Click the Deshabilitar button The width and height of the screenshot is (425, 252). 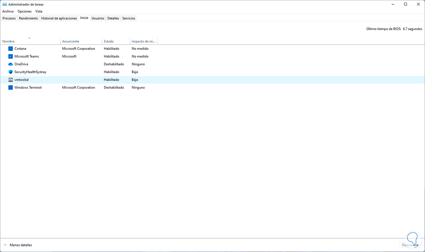pos(410,245)
